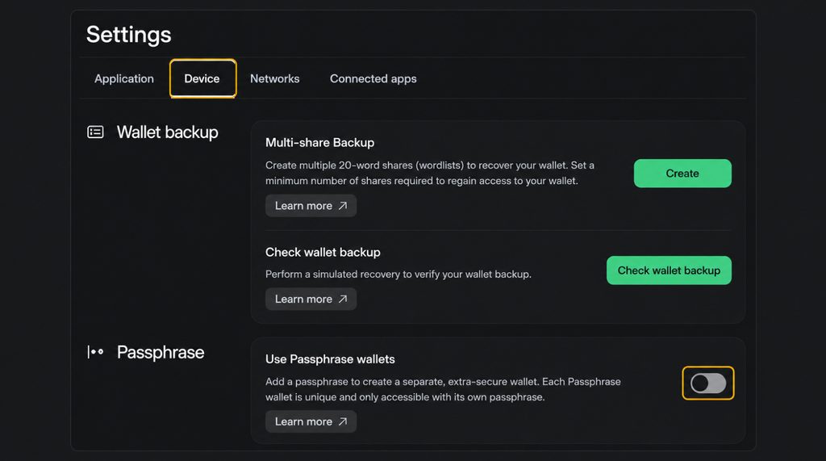826x461 pixels.
Task: Click the Settings page title
Action: click(128, 34)
